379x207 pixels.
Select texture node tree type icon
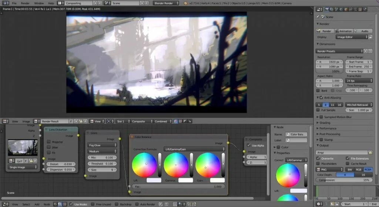[x=64, y=204]
